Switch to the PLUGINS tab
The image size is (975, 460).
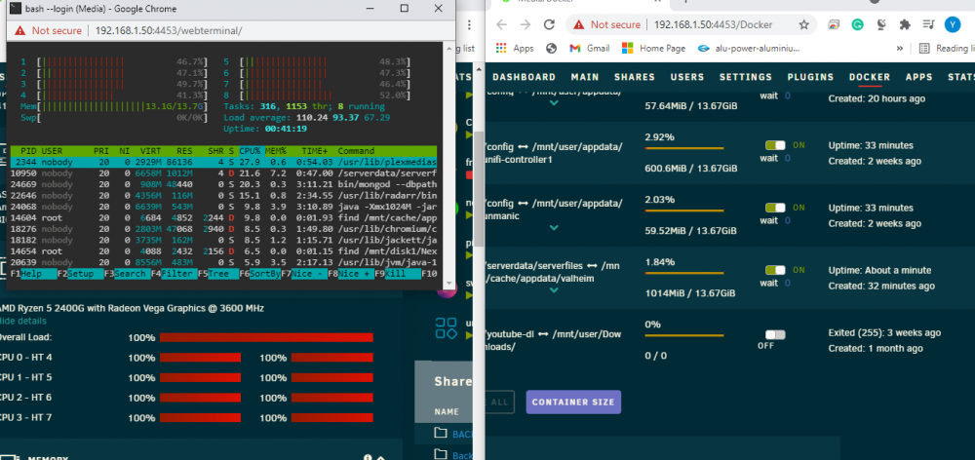pos(810,77)
